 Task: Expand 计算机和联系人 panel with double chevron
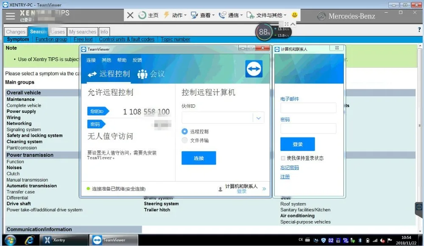(264, 189)
